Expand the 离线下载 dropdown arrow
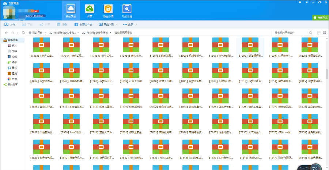Screen dimensions: 329x170 [x=117, y=24]
